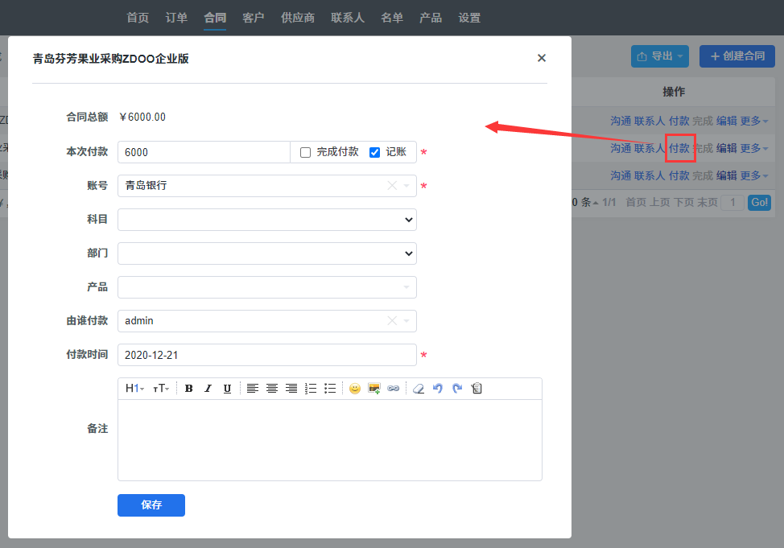784x548 pixels.
Task: Click the page number input box
Action: coord(732,203)
